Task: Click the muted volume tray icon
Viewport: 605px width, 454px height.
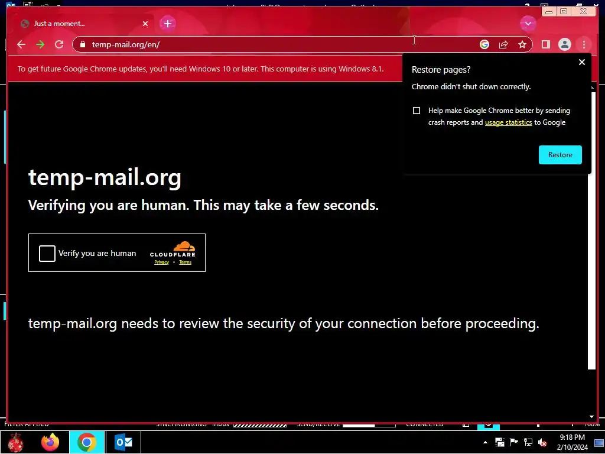Action: tap(542, 442)
